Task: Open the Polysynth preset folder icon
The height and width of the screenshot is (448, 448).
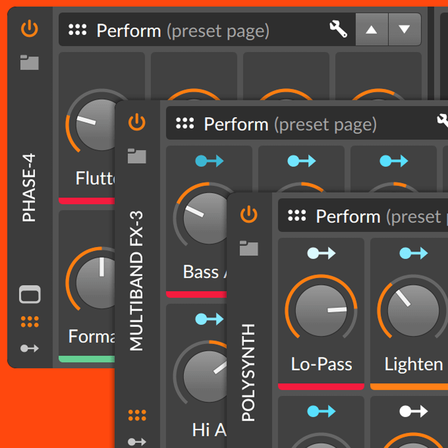Action: pyautogui.click(x=249, y=248)
